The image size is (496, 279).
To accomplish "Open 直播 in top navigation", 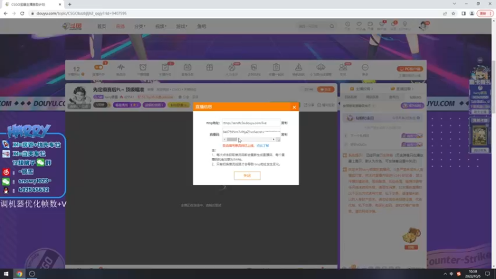I will (x=120, y=26).
